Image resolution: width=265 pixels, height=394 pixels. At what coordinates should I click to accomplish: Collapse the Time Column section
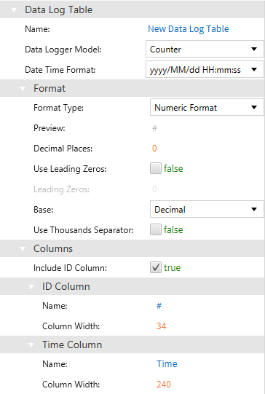[31, 345]
